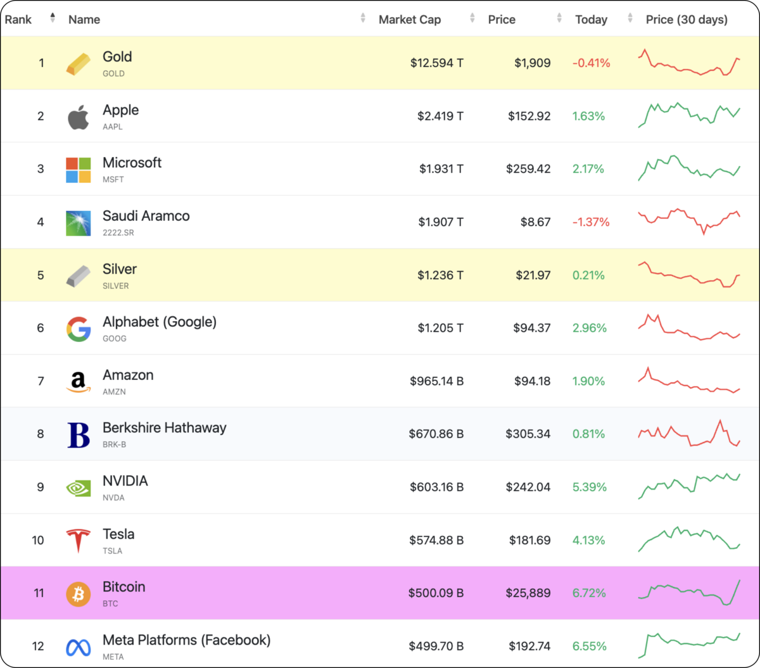This screenshot has width=760, height=668.
Task: Sort by Today column arrows
Action: pyautogui.click(x=630, y=18)
